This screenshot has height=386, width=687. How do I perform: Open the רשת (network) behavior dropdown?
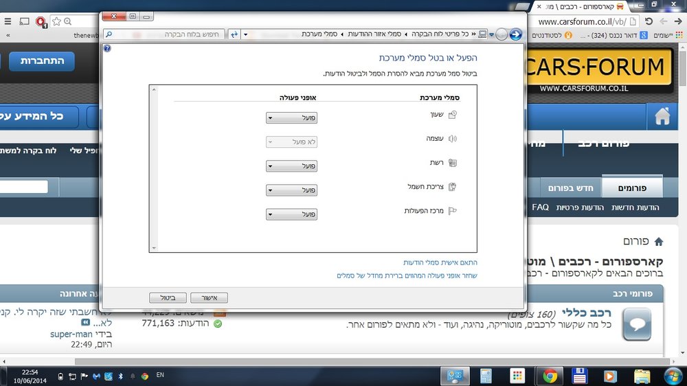click(291, 166)
